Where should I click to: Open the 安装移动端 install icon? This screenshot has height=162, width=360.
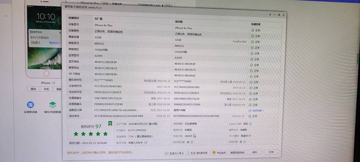point(30,105)
